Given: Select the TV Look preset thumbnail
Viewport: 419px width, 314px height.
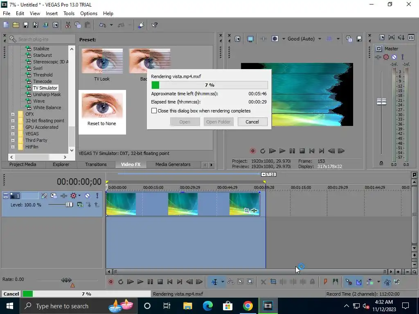Looking at the screenshot, I should tap(102, 61).
